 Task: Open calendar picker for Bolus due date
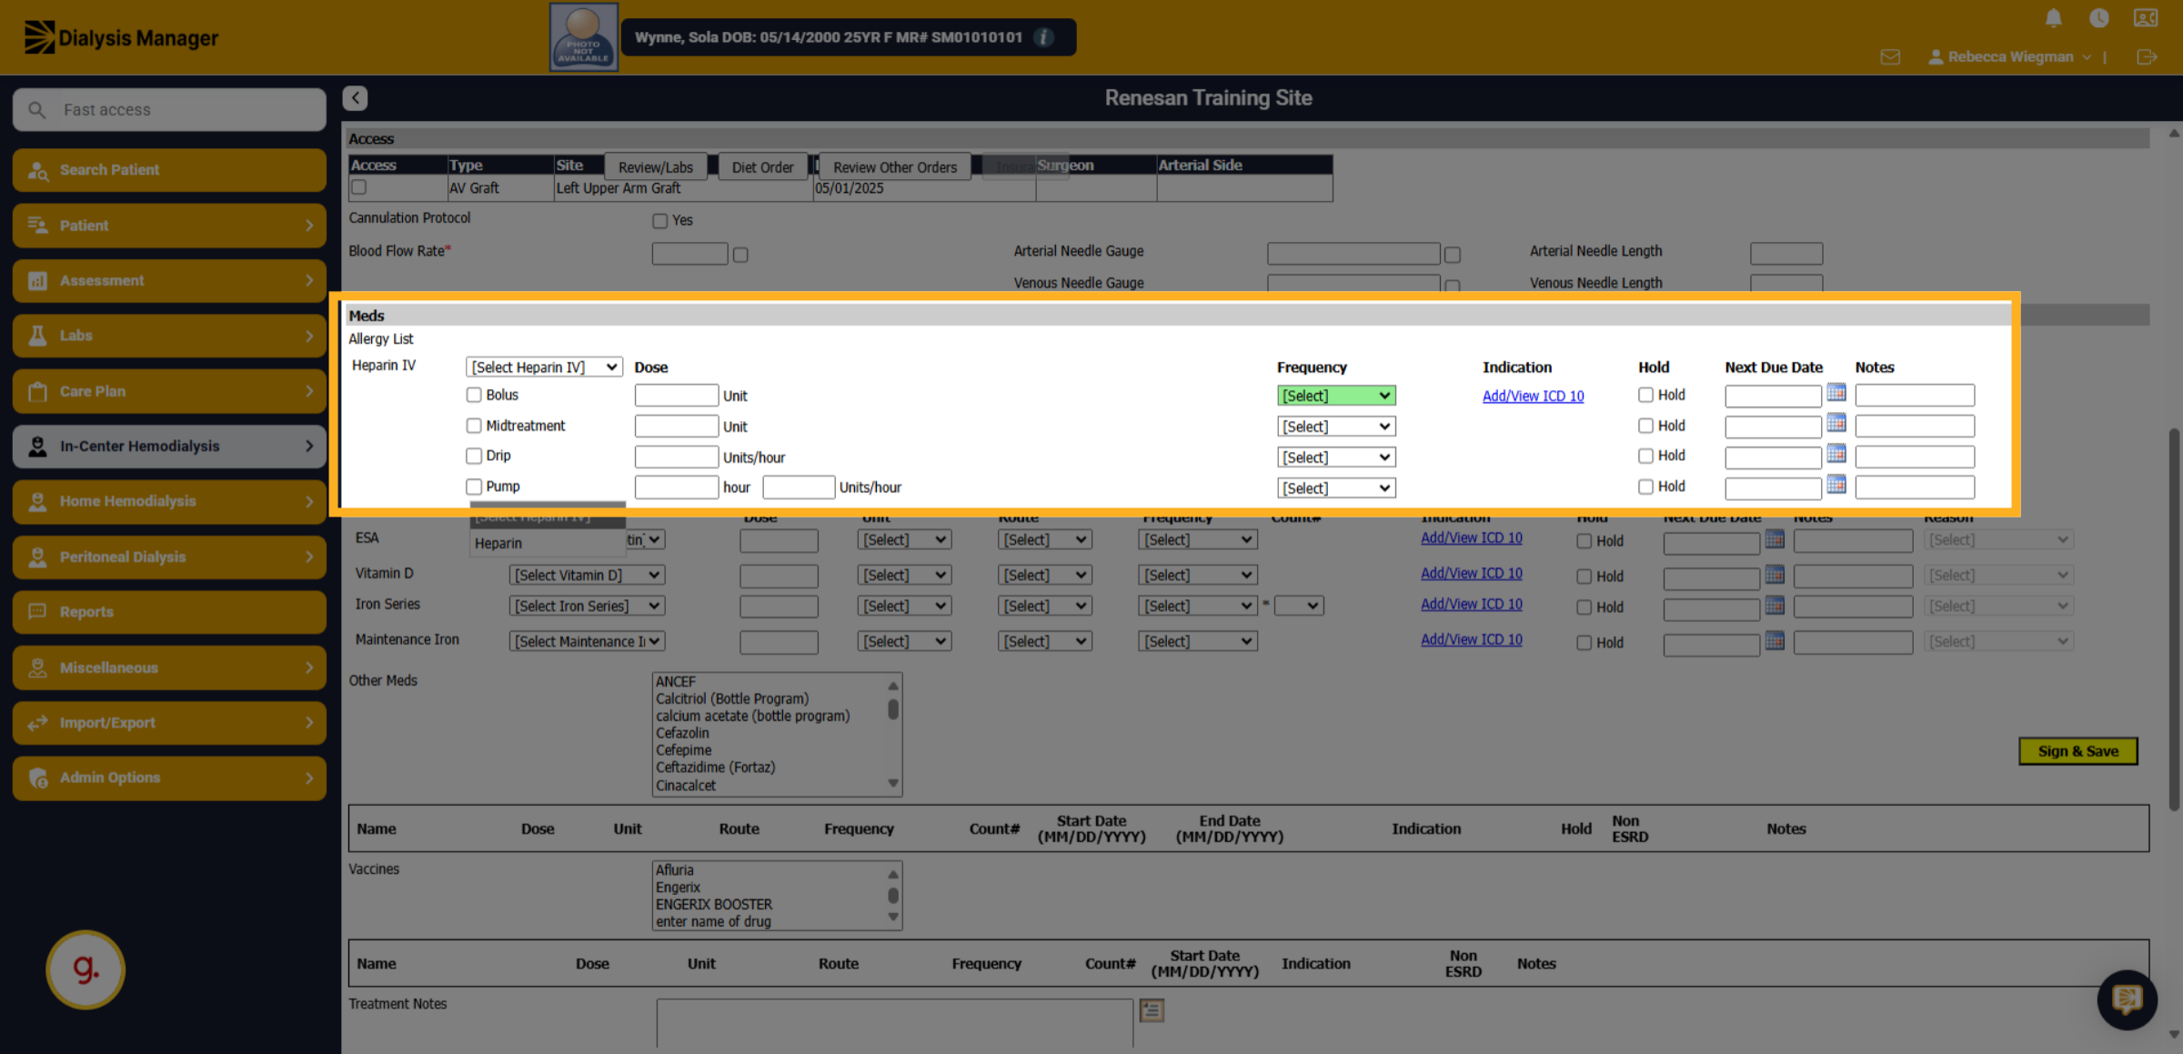[1836, 393]
